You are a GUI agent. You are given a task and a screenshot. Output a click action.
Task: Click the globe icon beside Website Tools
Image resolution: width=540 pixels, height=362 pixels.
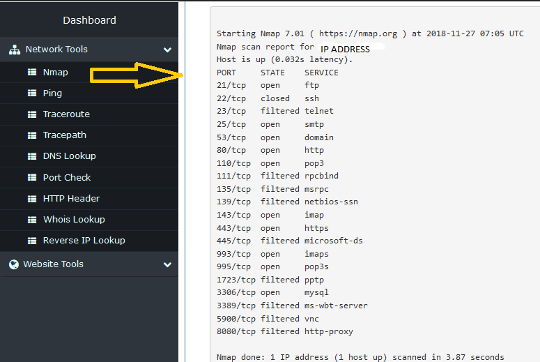pos(14,264)
